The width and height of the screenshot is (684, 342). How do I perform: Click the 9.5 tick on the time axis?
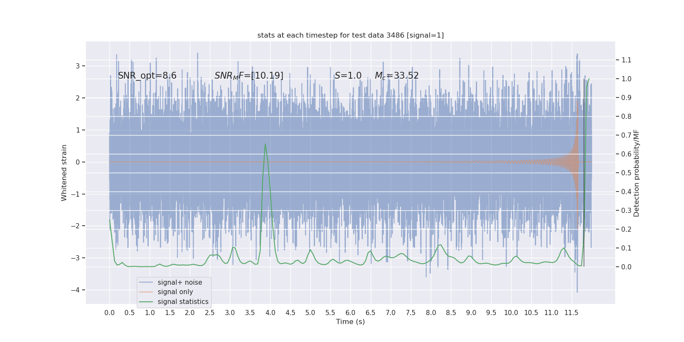pos(491,313)
